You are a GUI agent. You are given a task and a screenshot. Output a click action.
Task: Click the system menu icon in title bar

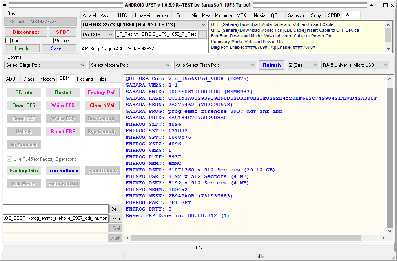(x=4, y=5)
